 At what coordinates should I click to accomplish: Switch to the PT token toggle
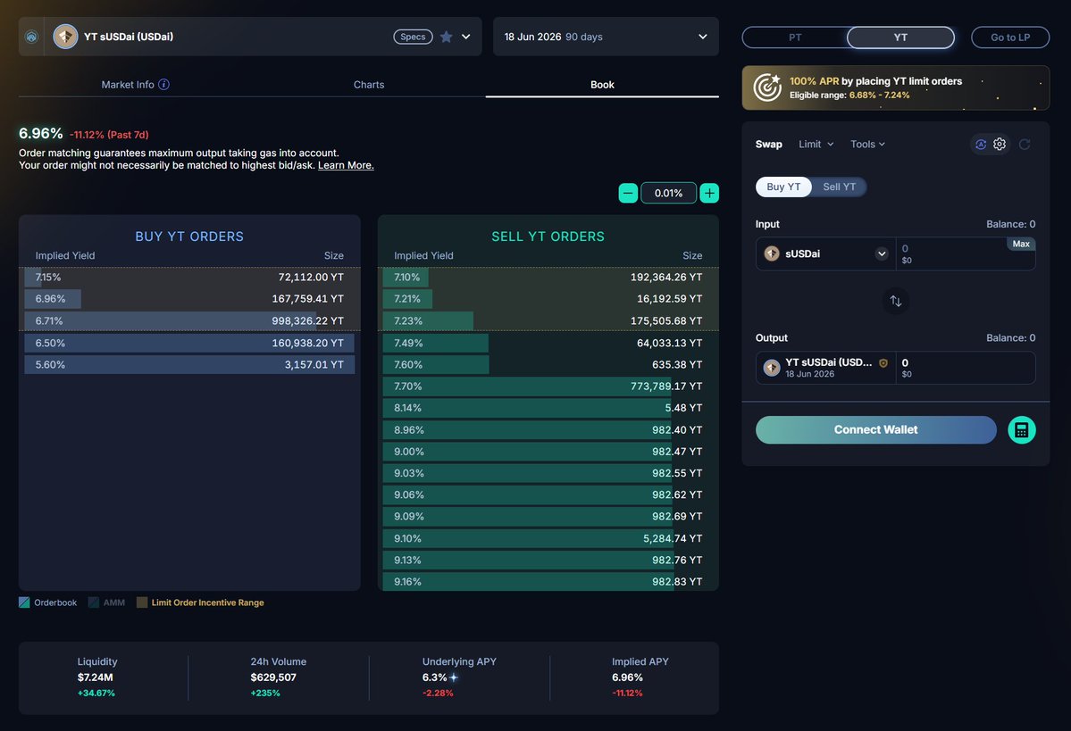pyautogui.click(x=795, y=37)
